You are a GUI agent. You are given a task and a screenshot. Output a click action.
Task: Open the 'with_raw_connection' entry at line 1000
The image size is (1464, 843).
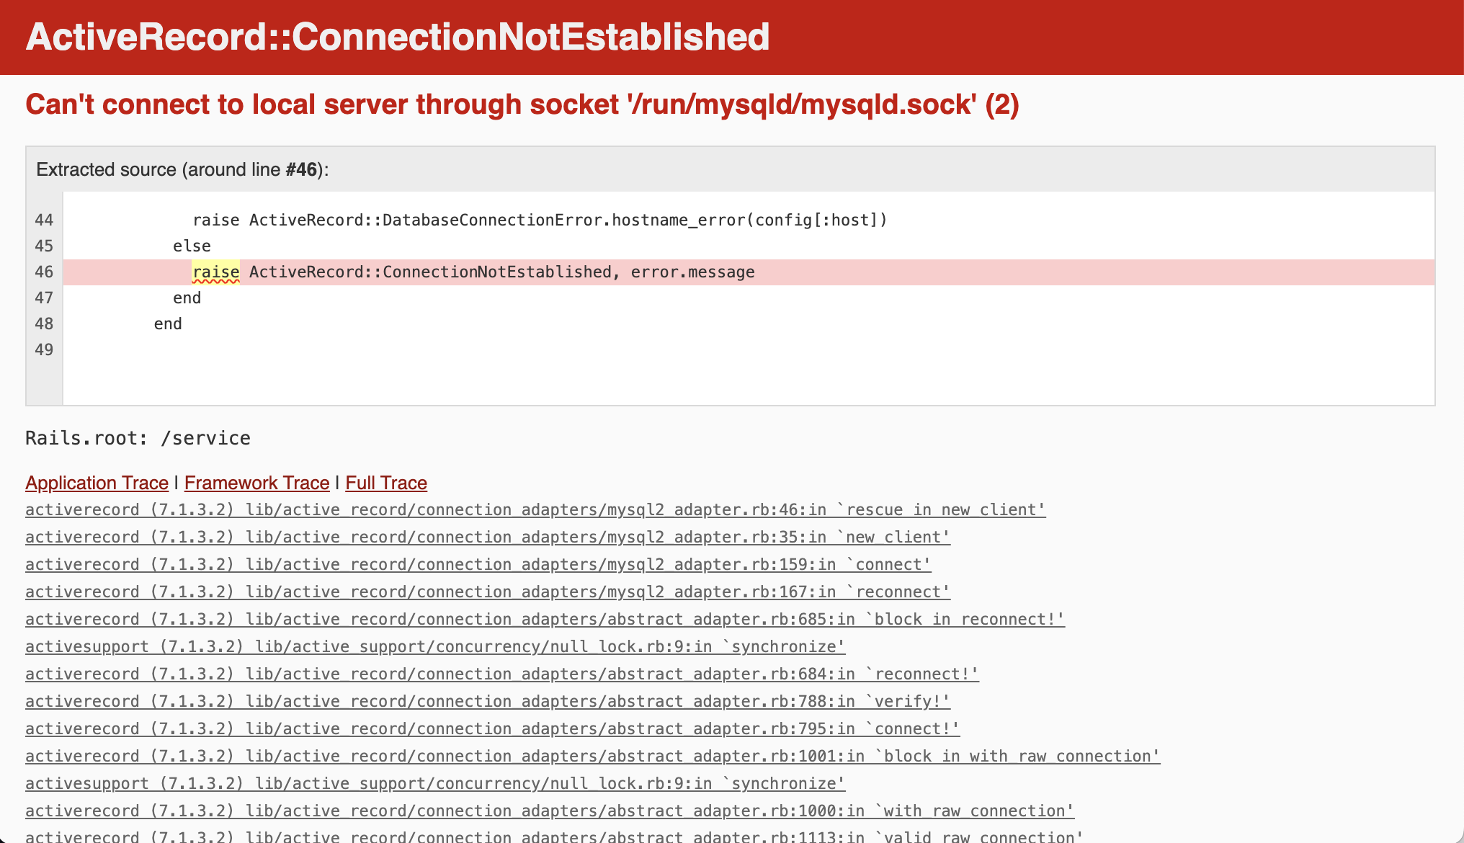pyautogui.click(x=549, y=811)
